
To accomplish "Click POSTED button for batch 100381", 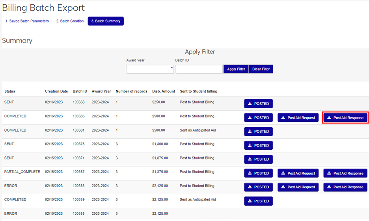I will (x=258, y=132).
